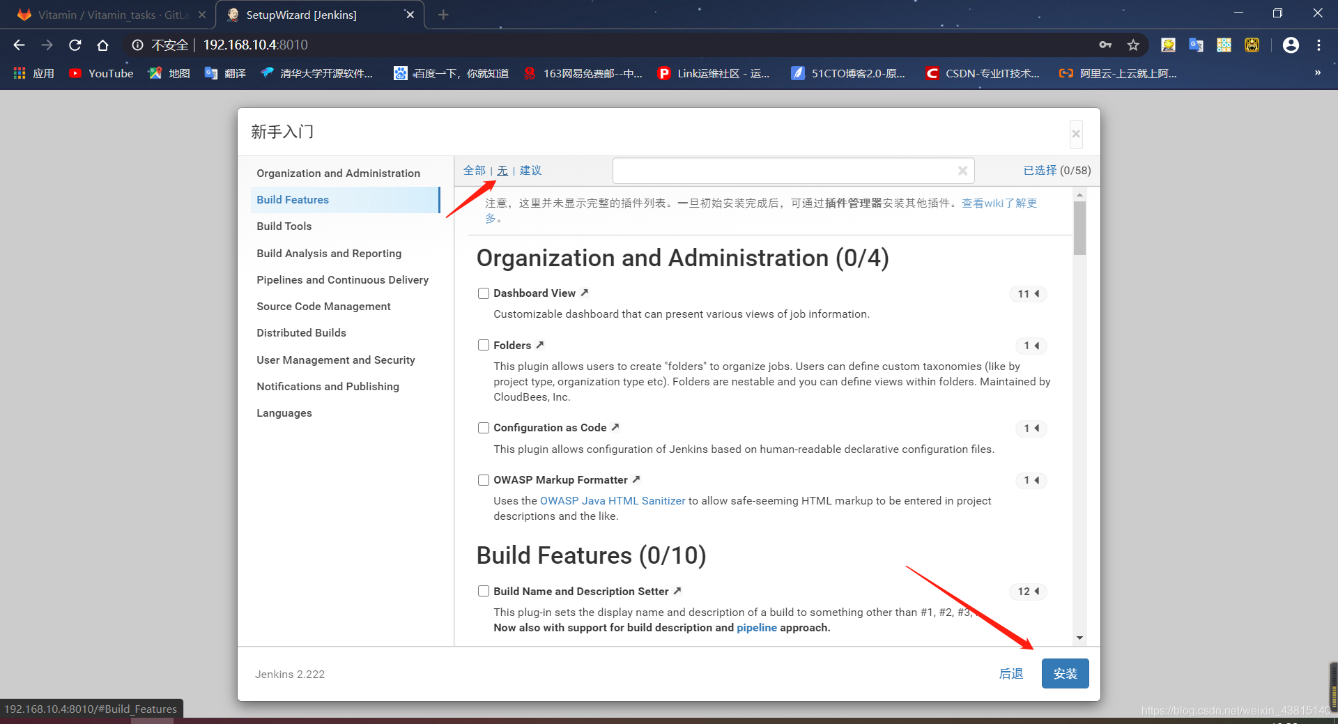Click the 安装 install button
The width and height of the screenshot is (1338, 724).
[x=1065, y=674]
